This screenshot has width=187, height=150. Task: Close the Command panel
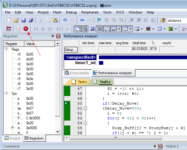[160, 146]
